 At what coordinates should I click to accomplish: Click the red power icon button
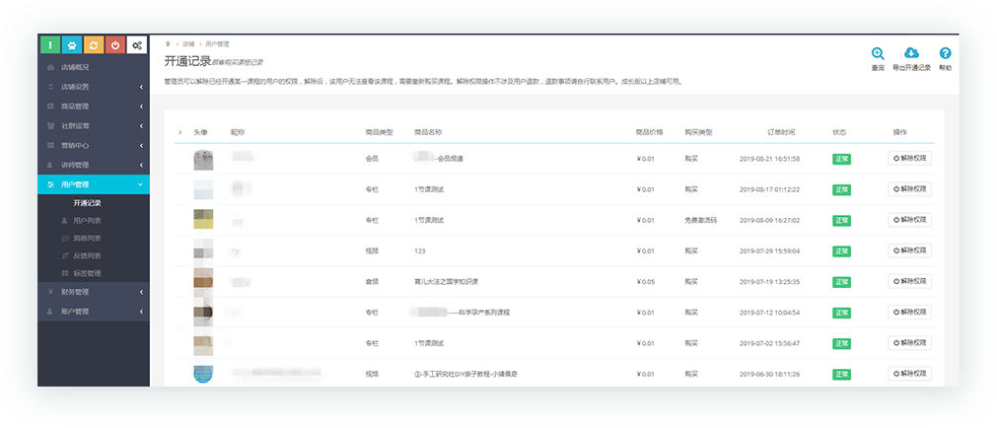[x=115, y=45]
